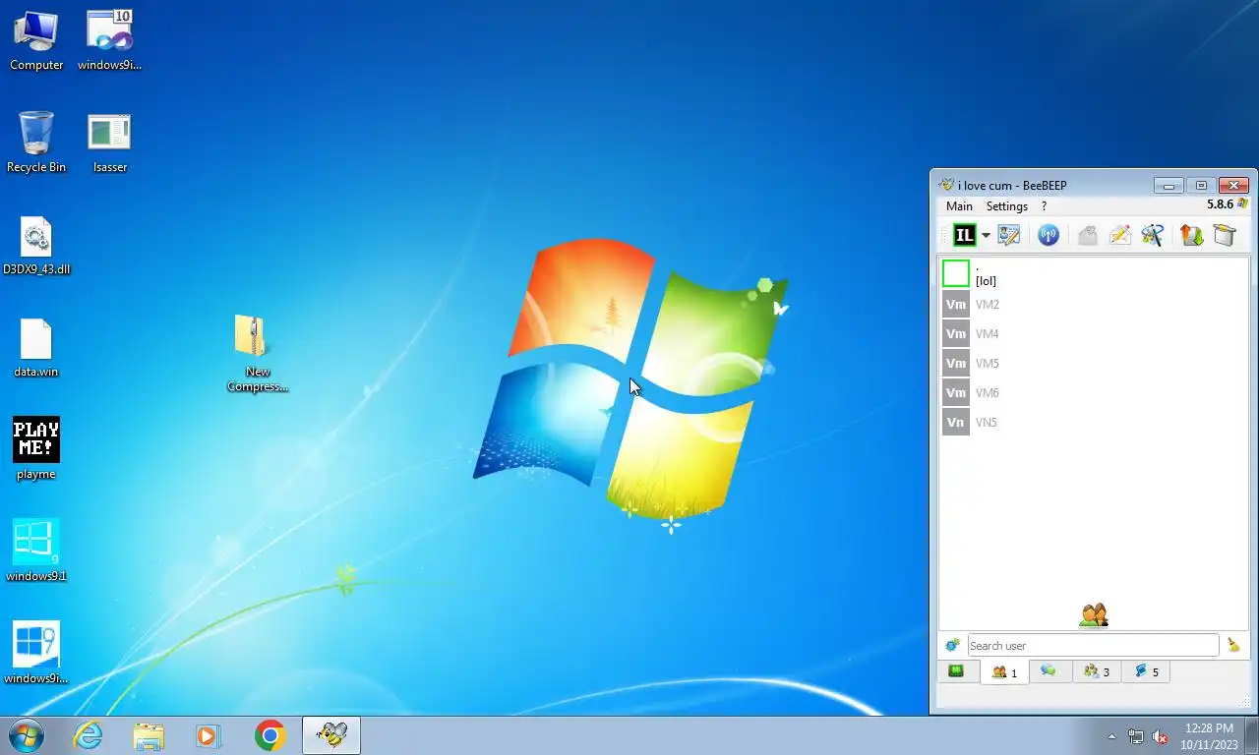Focus the Search user input field
Screen dimensions: 1259x755
point(1093,645)
